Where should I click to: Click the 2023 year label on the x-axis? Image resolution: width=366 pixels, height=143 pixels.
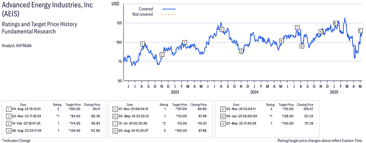(x=175, y=92)
